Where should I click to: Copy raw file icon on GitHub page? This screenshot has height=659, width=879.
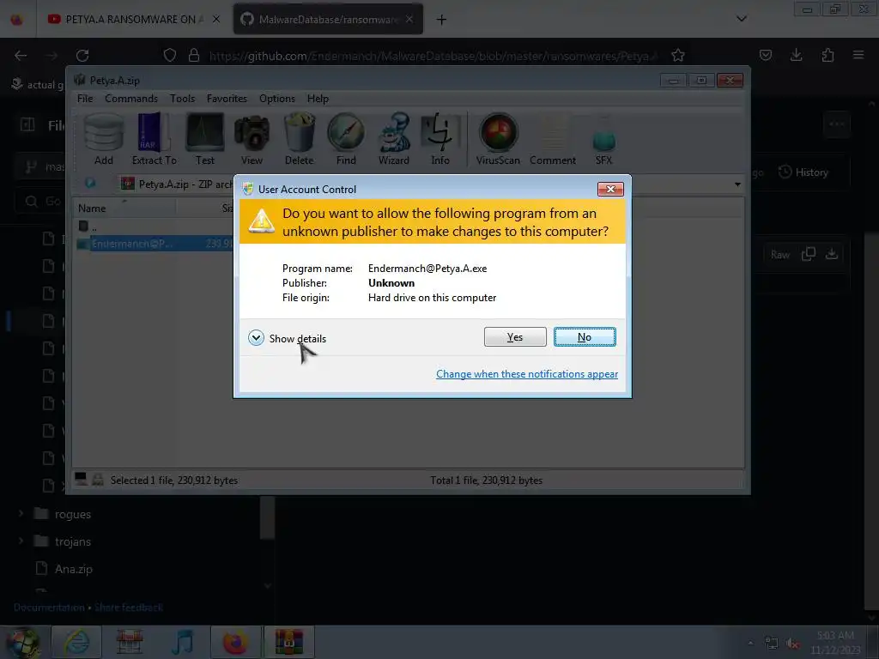pos(809,254)
